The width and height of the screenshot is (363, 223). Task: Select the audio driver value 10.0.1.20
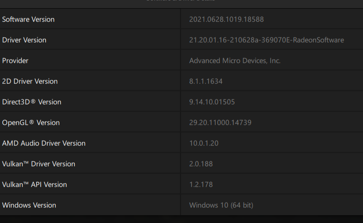(204, 143)
